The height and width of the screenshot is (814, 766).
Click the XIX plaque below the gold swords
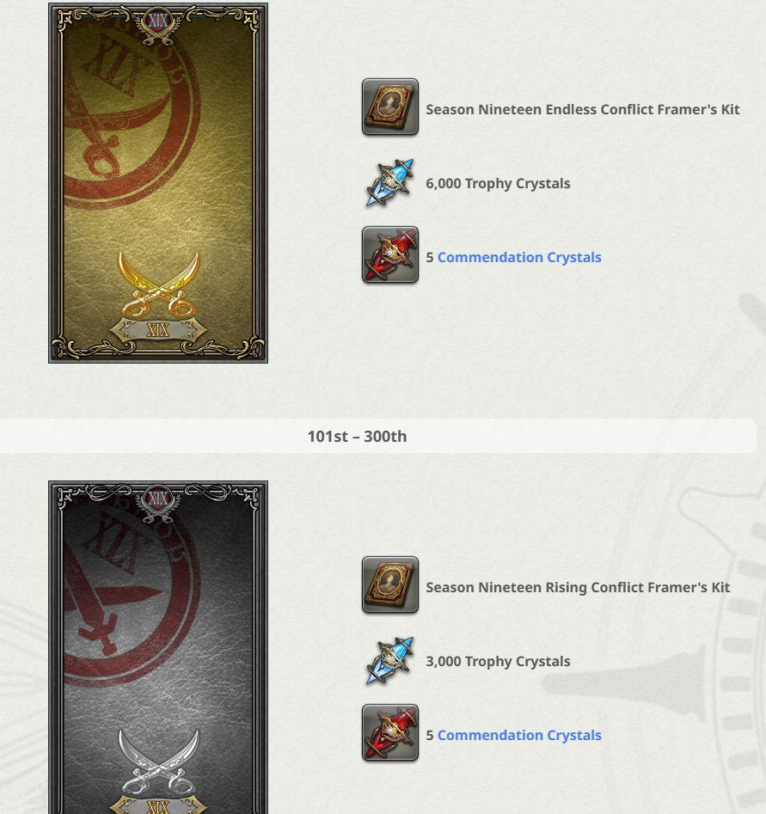[158, 330]
